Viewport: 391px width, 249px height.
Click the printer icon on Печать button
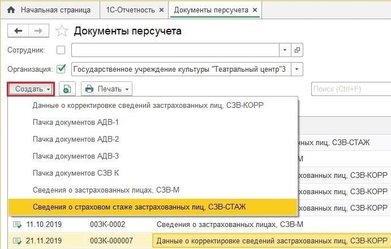pos(89,89)
